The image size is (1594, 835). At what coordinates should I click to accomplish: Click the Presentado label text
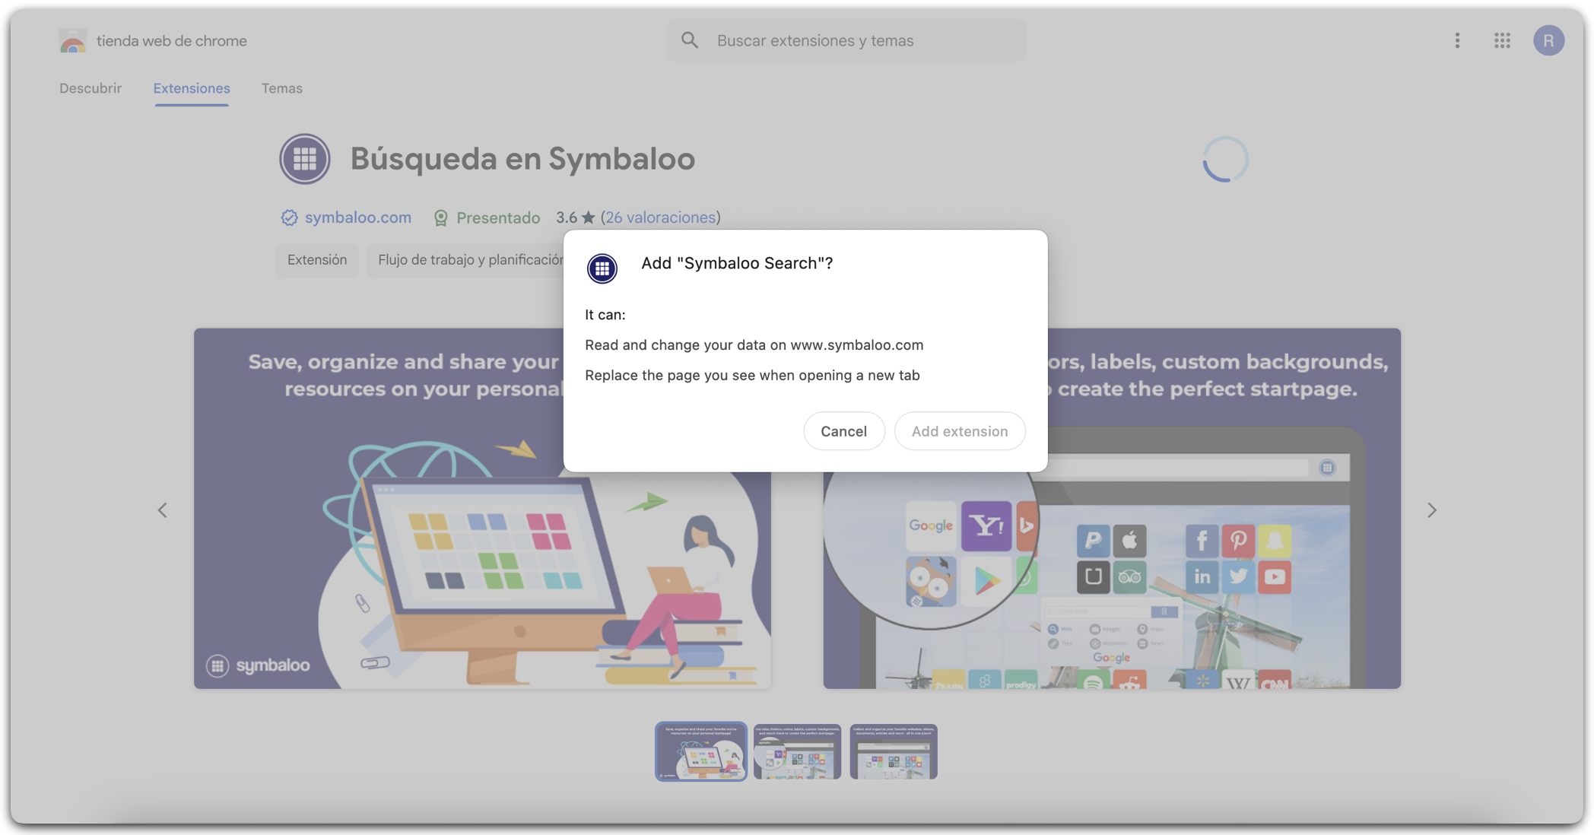point(498,217)
